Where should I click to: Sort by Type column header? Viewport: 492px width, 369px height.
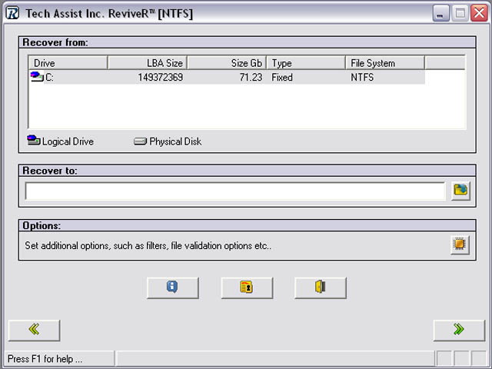point(306,63)
